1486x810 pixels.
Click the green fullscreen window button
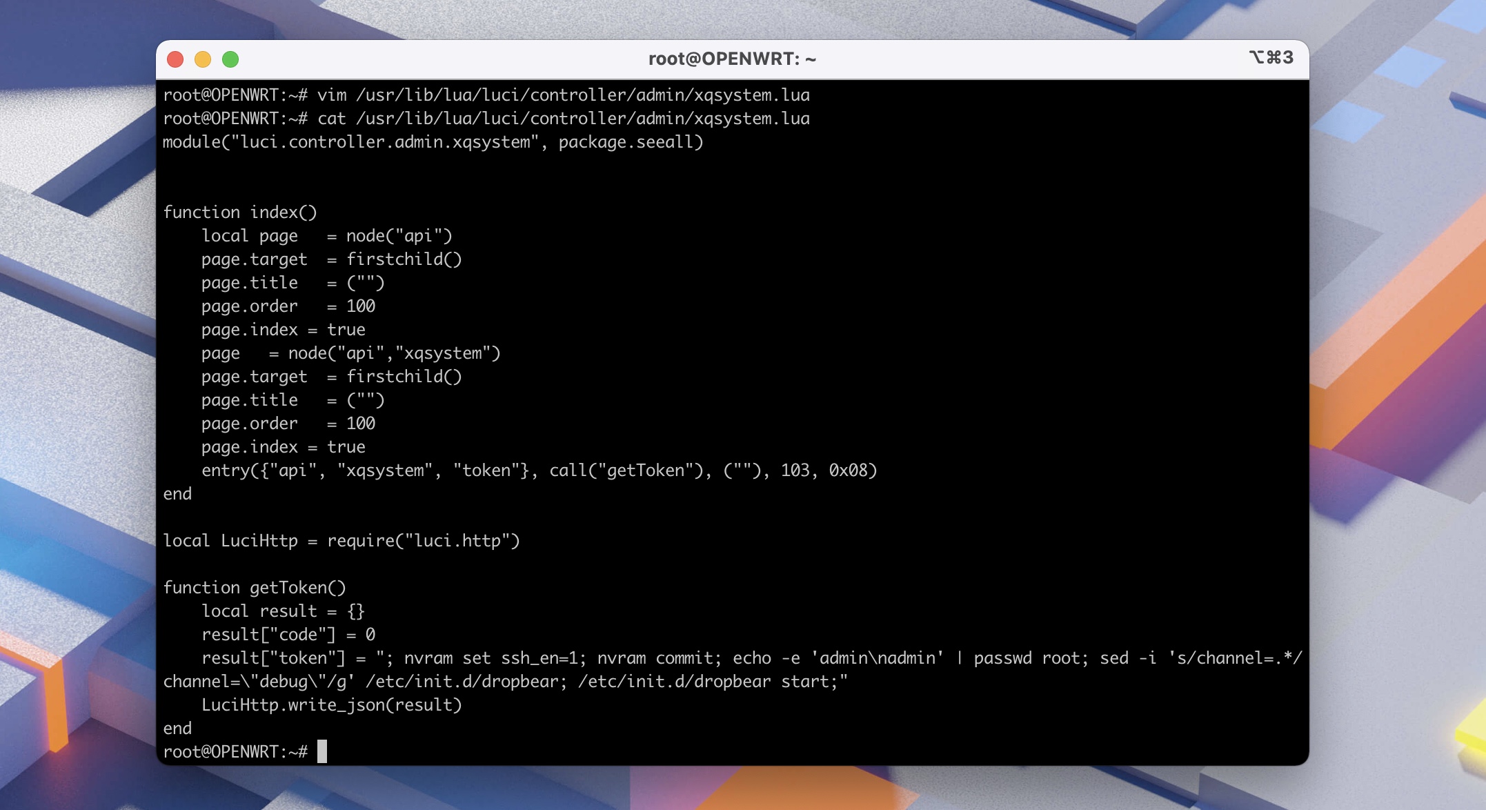[x=230, y=59]
